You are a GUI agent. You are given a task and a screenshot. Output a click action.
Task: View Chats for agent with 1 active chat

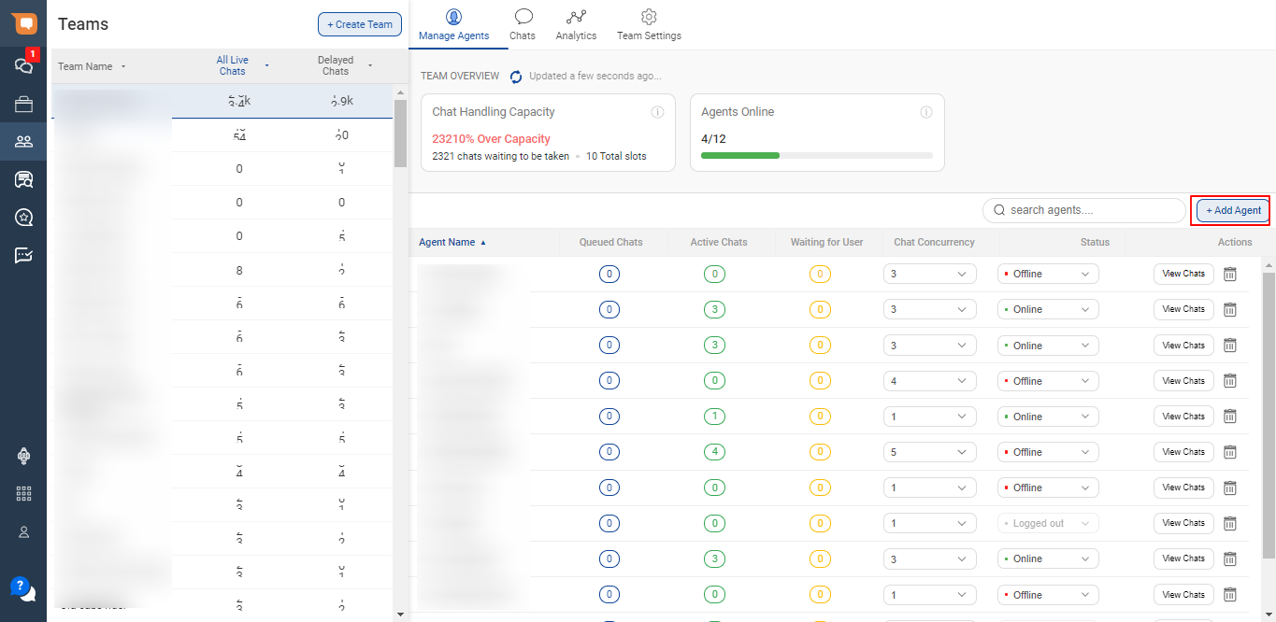pyautogui.click(x=1183, y=417)
